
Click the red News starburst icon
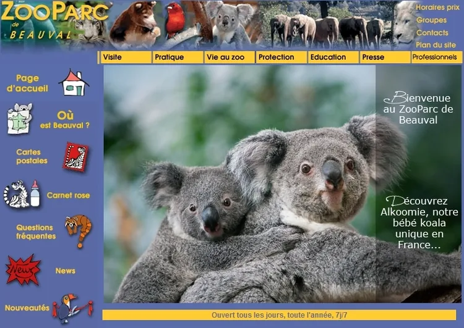pyautogui.click(x=23, y=270)
